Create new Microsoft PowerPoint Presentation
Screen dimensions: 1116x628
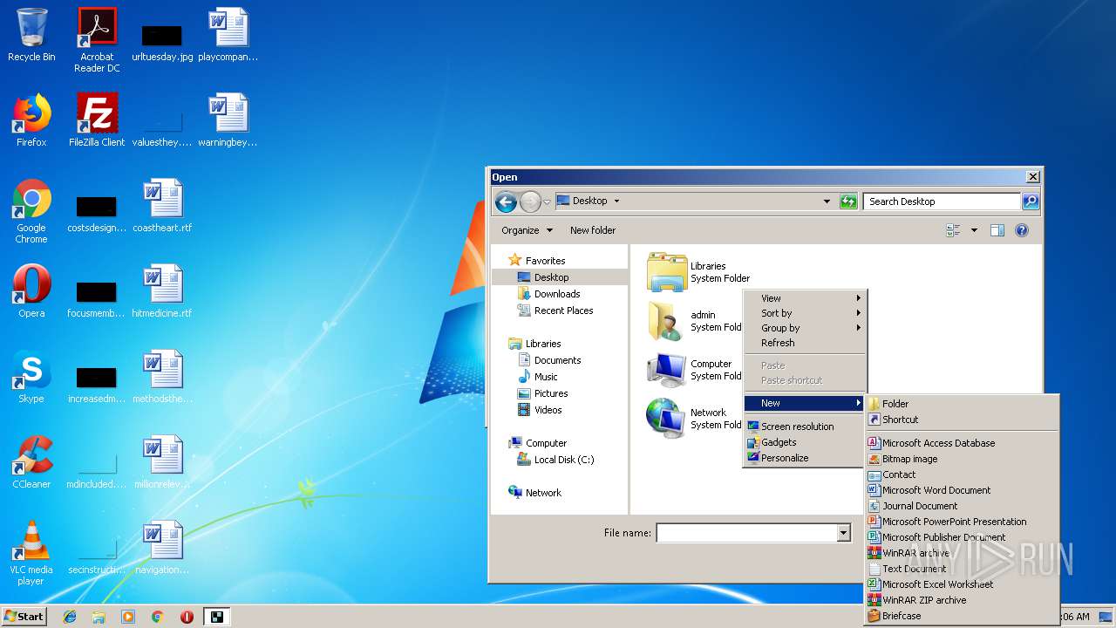(962, 522)
